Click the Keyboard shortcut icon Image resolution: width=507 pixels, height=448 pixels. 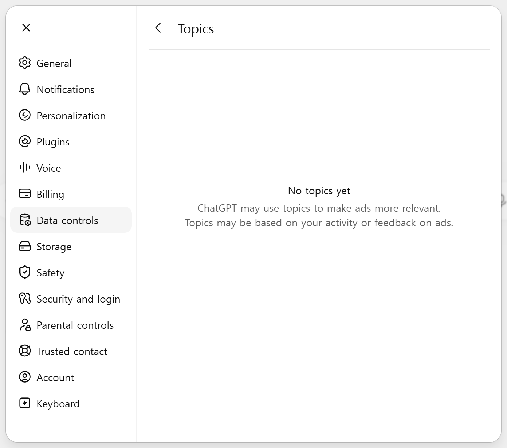[25, 403]
